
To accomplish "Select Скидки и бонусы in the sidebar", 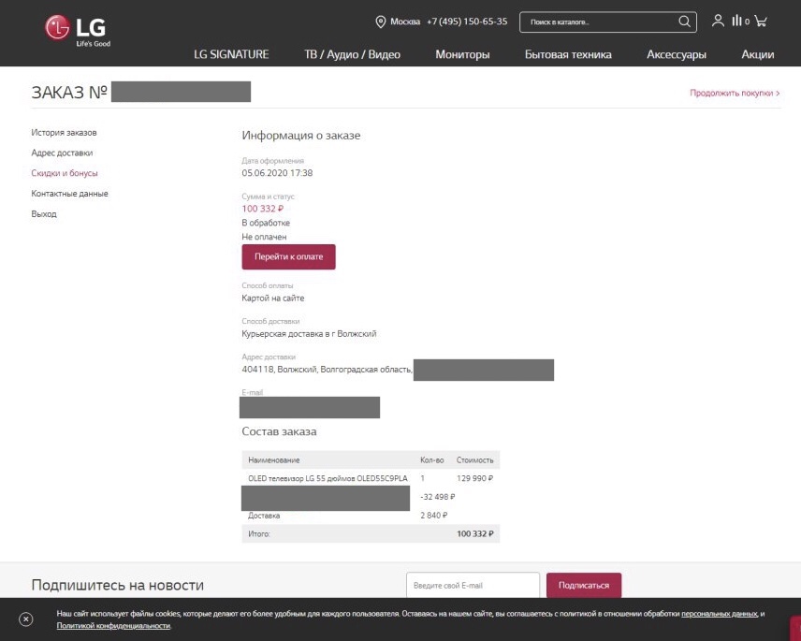I will (x=65, y=173).
